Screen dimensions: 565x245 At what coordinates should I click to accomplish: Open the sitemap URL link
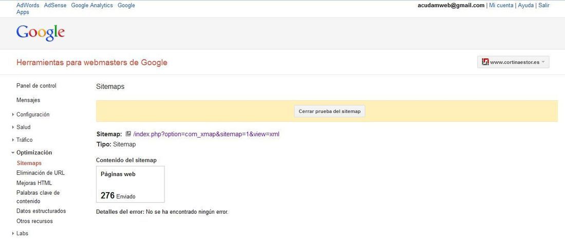click(x=206, y=134)
